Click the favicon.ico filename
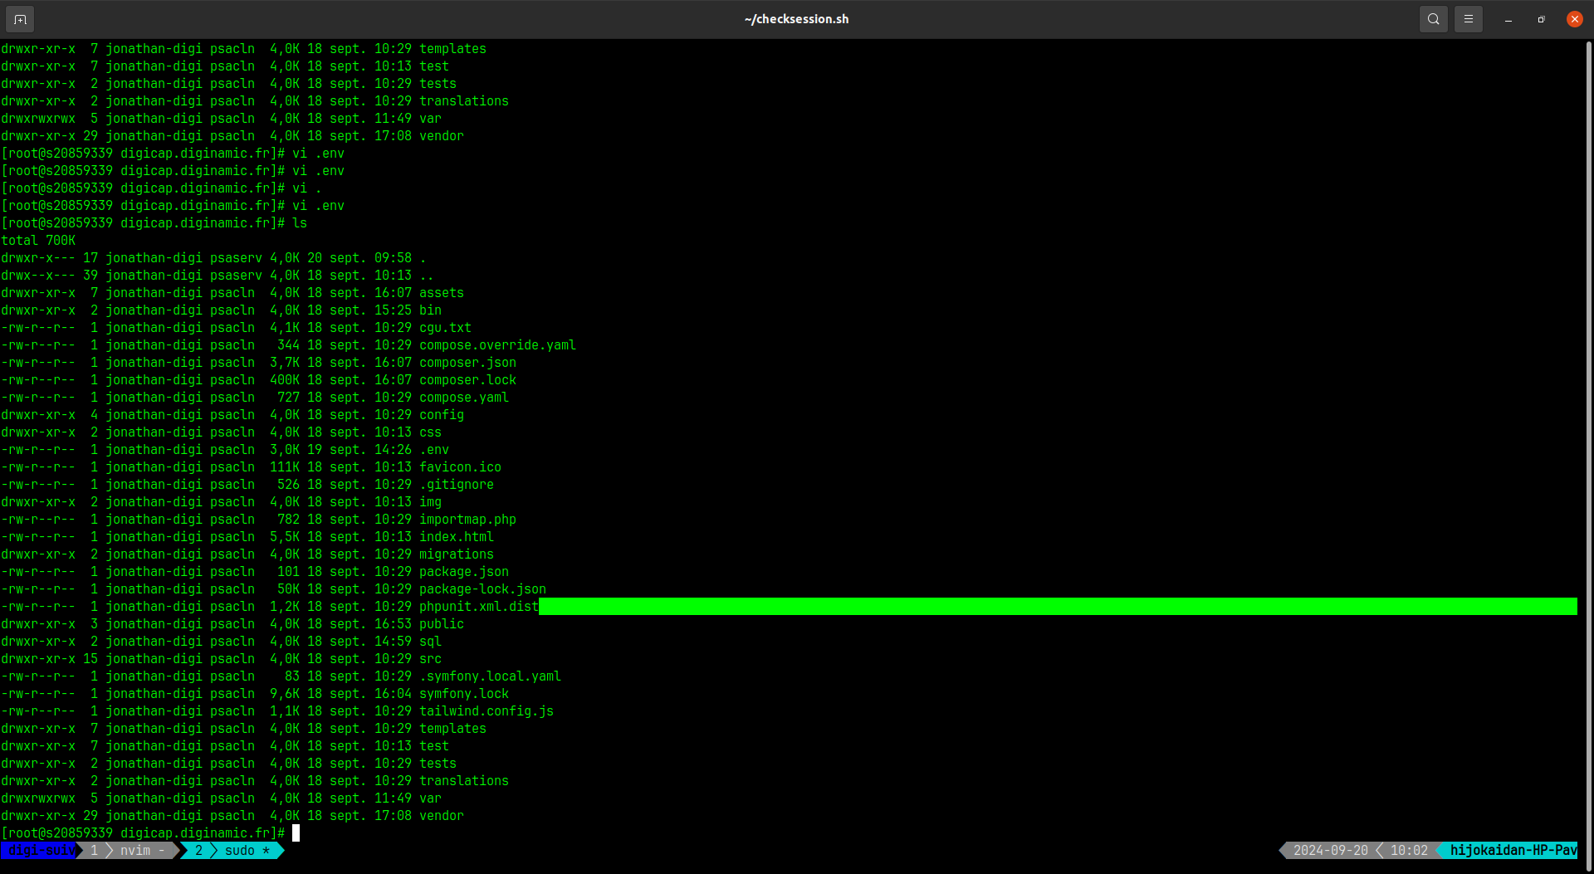This screenshot has height=874, width=1594. click(x=460, y=467)
